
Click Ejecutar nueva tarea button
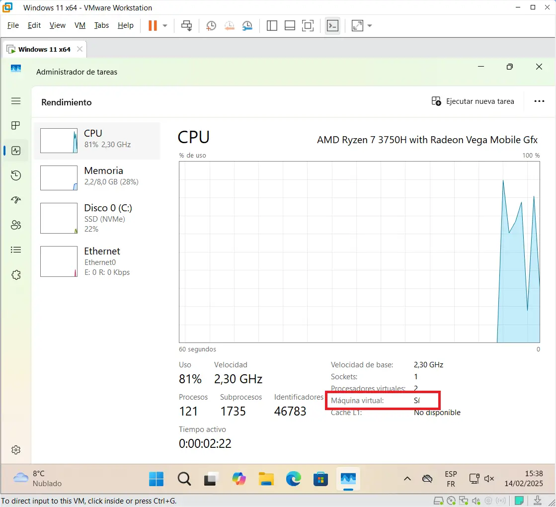pos(473,101)
